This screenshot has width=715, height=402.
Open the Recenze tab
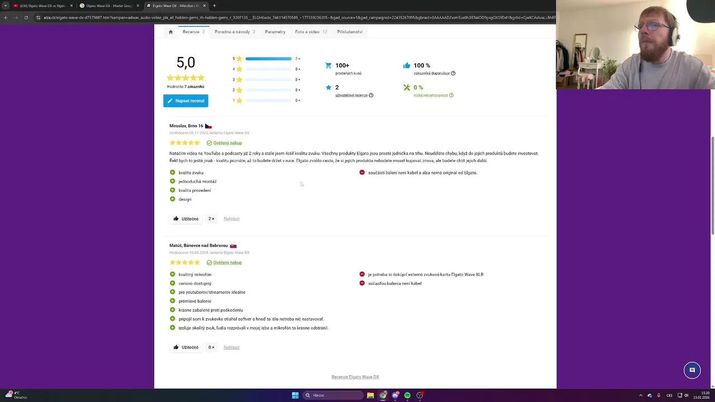coord(194,32)
